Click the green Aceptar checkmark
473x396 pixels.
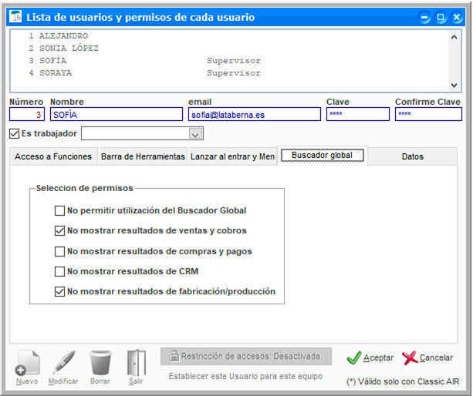tap(354, 358)
